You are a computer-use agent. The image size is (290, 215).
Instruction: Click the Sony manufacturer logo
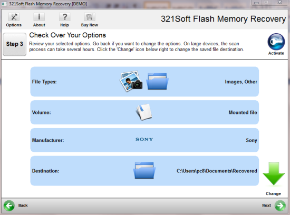point(144,140)
